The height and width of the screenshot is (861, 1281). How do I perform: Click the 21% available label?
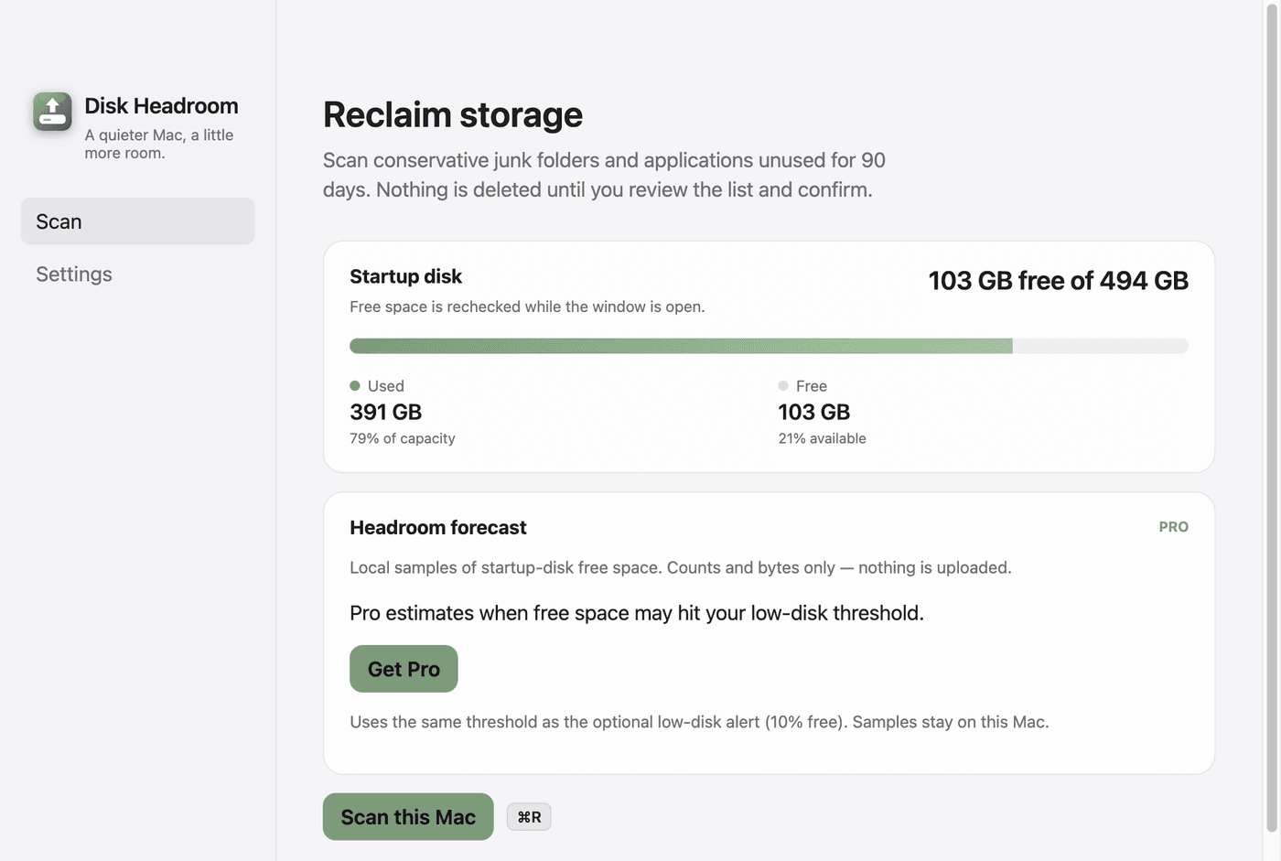point(822,438)
